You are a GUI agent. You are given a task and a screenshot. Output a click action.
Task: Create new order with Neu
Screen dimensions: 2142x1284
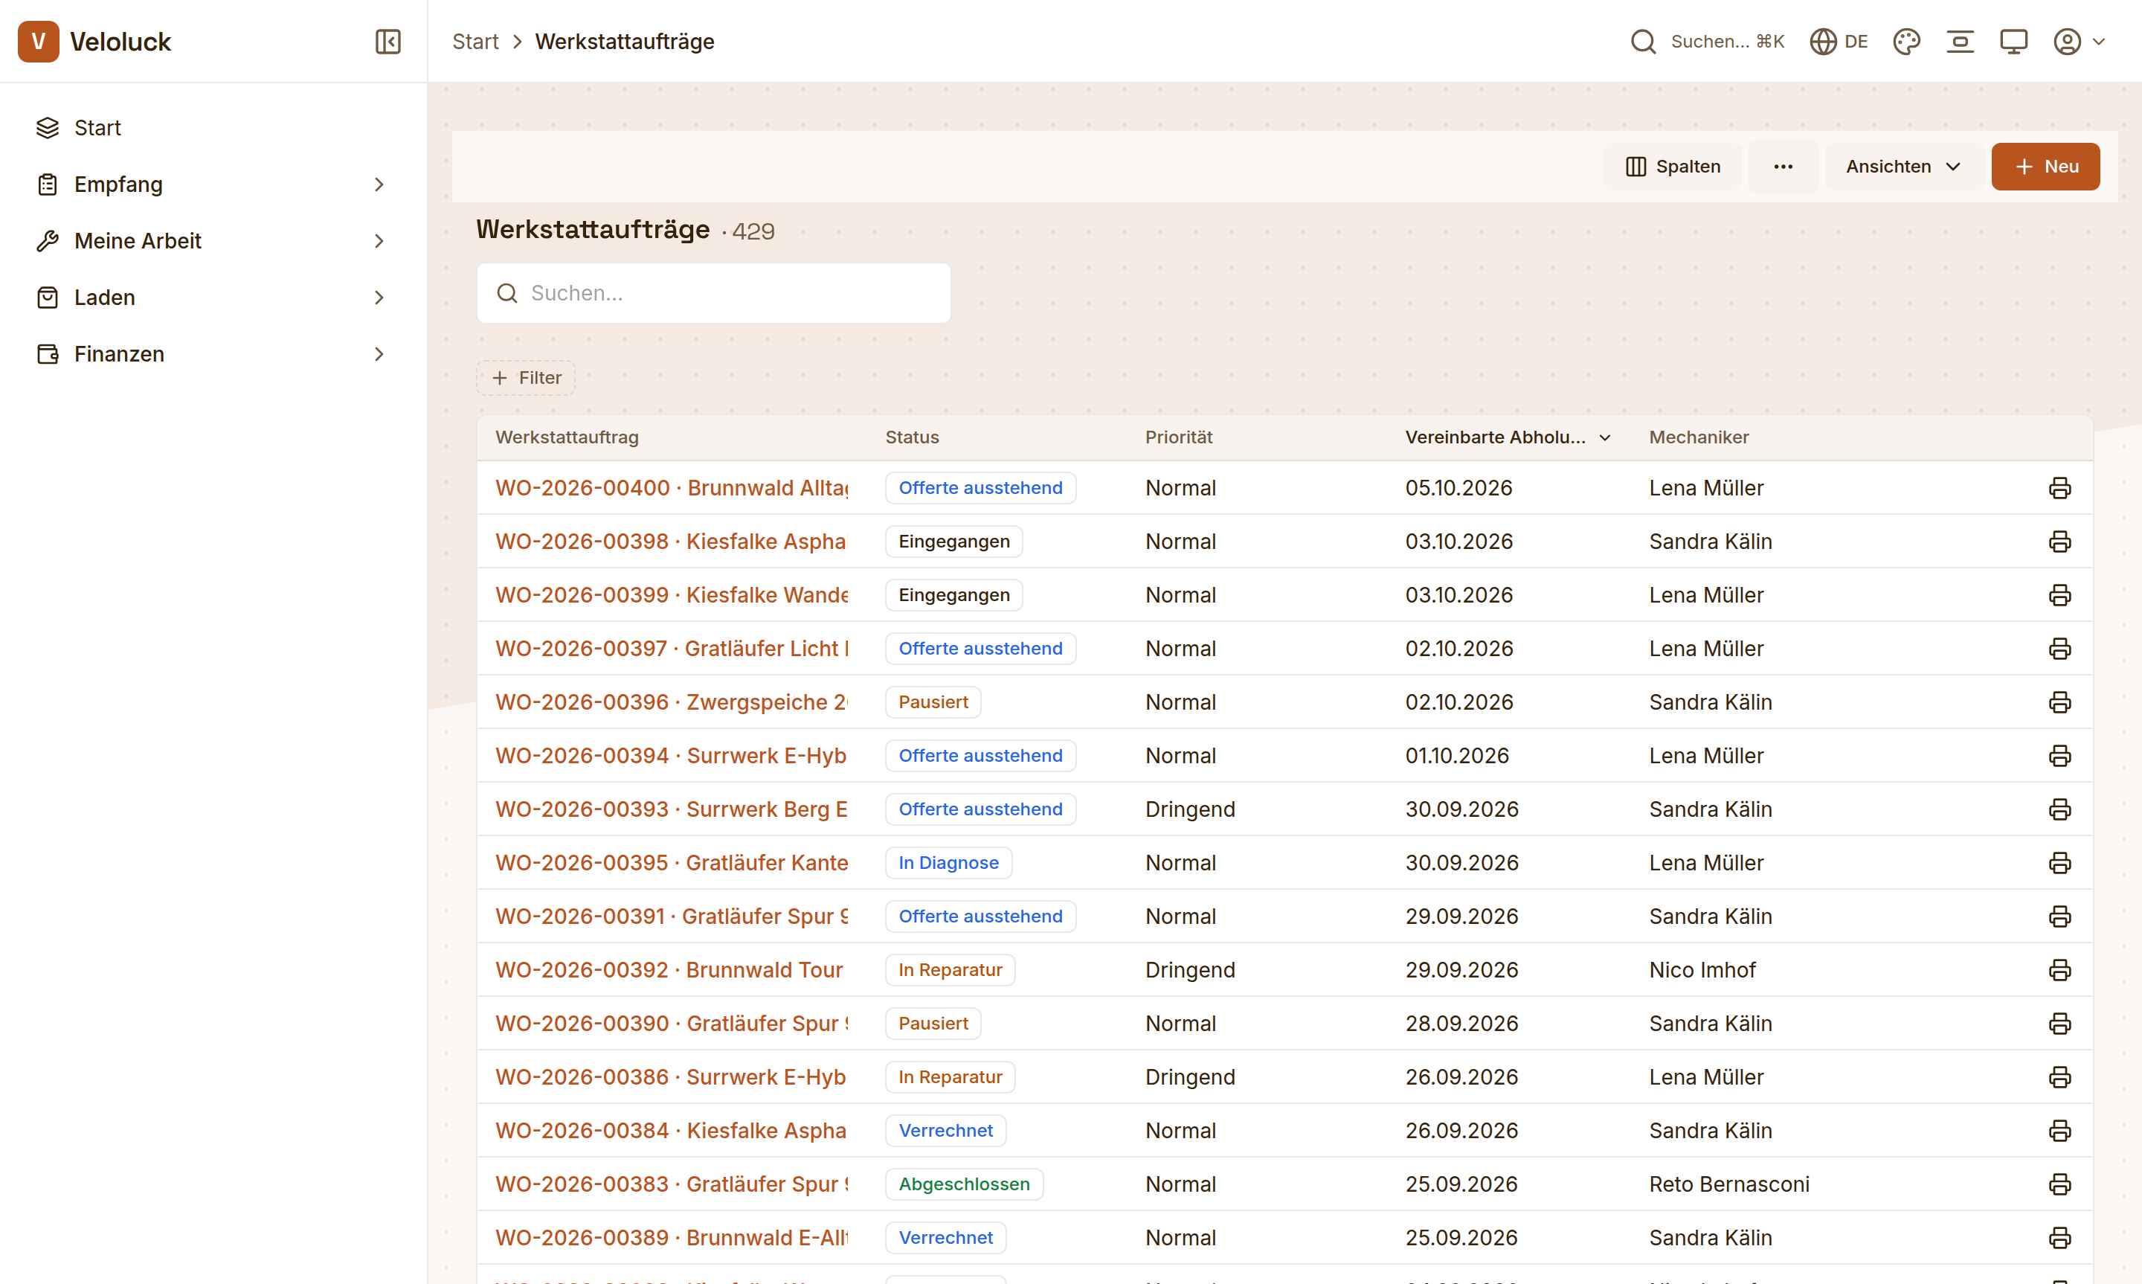[2045, 166]
